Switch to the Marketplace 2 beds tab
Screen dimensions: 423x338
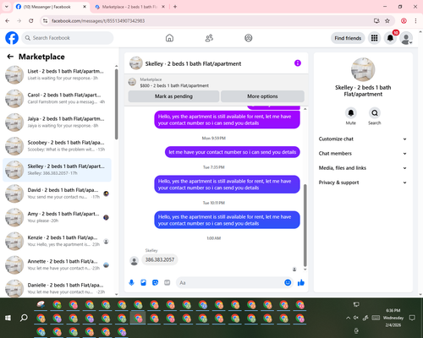click(129, 7)
